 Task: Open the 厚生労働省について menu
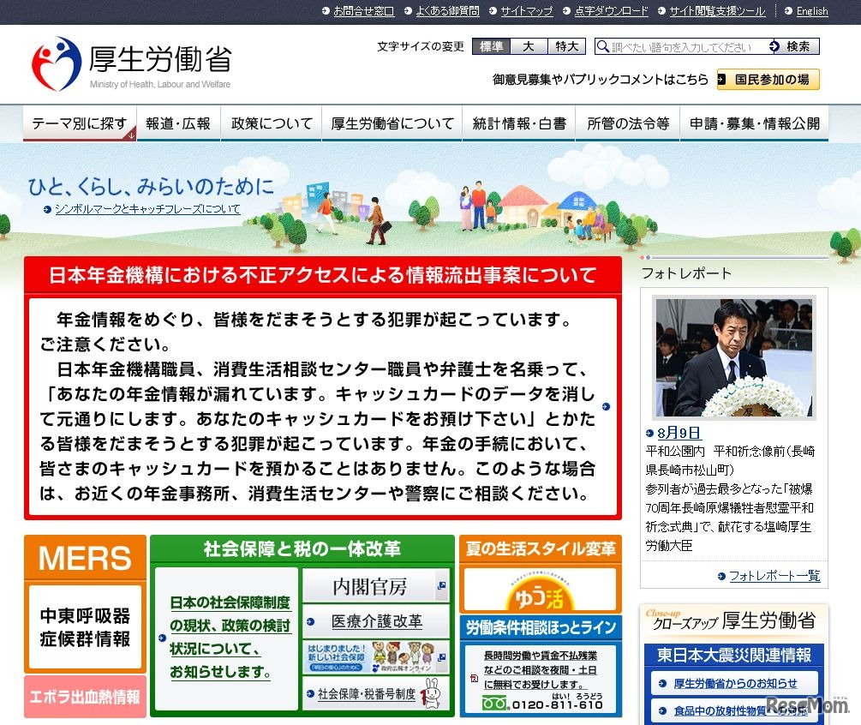[392, 123]
